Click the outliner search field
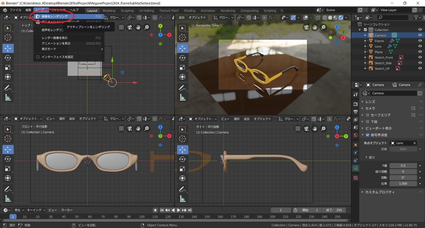Screen dimensions: 425x228 [394, 17]
